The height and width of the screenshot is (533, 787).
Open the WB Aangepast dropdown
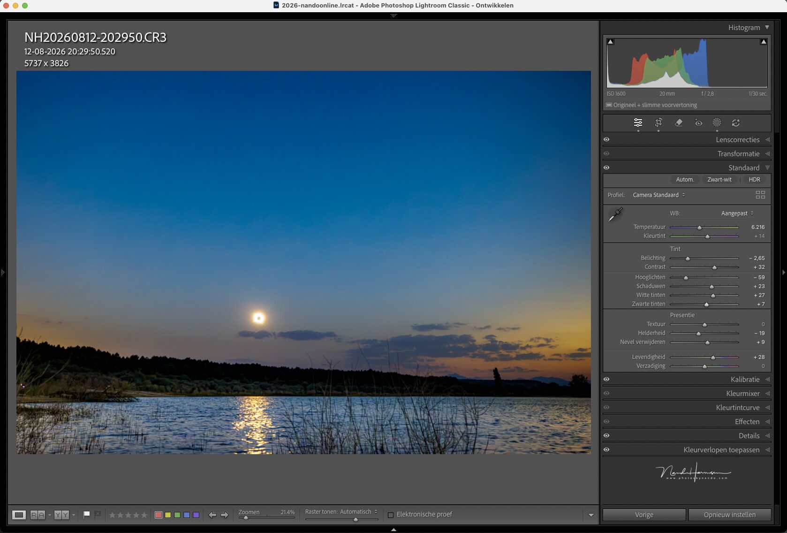[x=737, y=213]
